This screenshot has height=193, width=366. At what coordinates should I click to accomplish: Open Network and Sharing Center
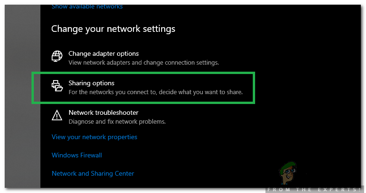[93, 173]
